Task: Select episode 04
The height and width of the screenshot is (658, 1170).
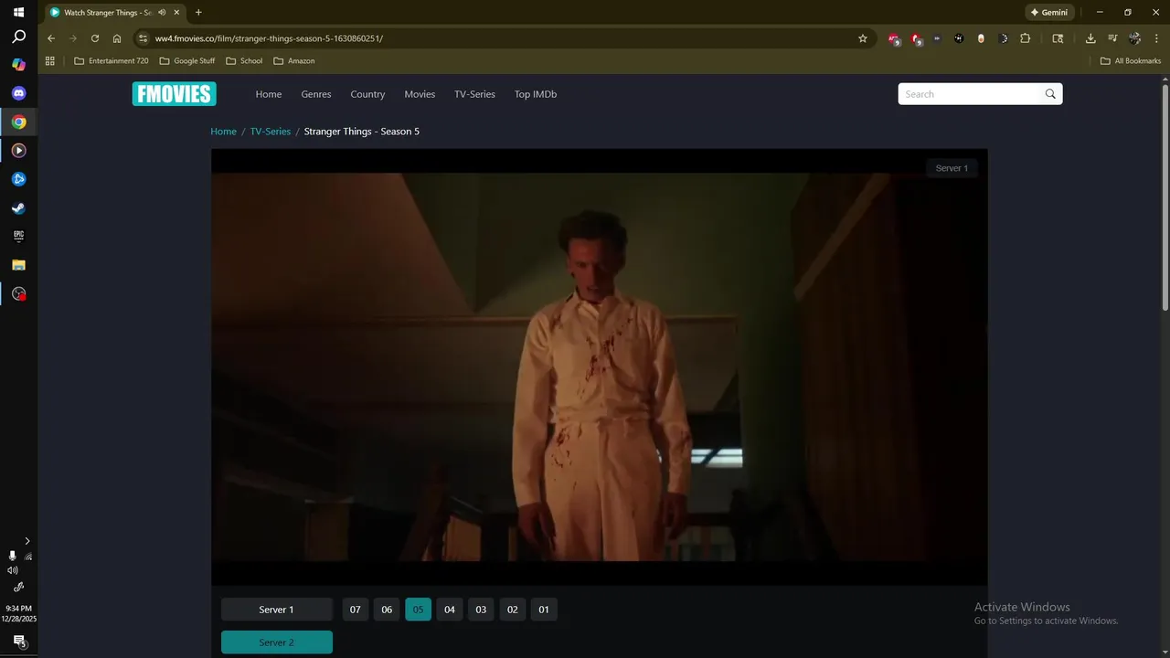Action: (450, 610)
